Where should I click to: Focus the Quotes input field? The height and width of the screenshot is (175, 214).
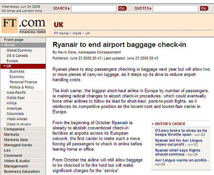175,9
